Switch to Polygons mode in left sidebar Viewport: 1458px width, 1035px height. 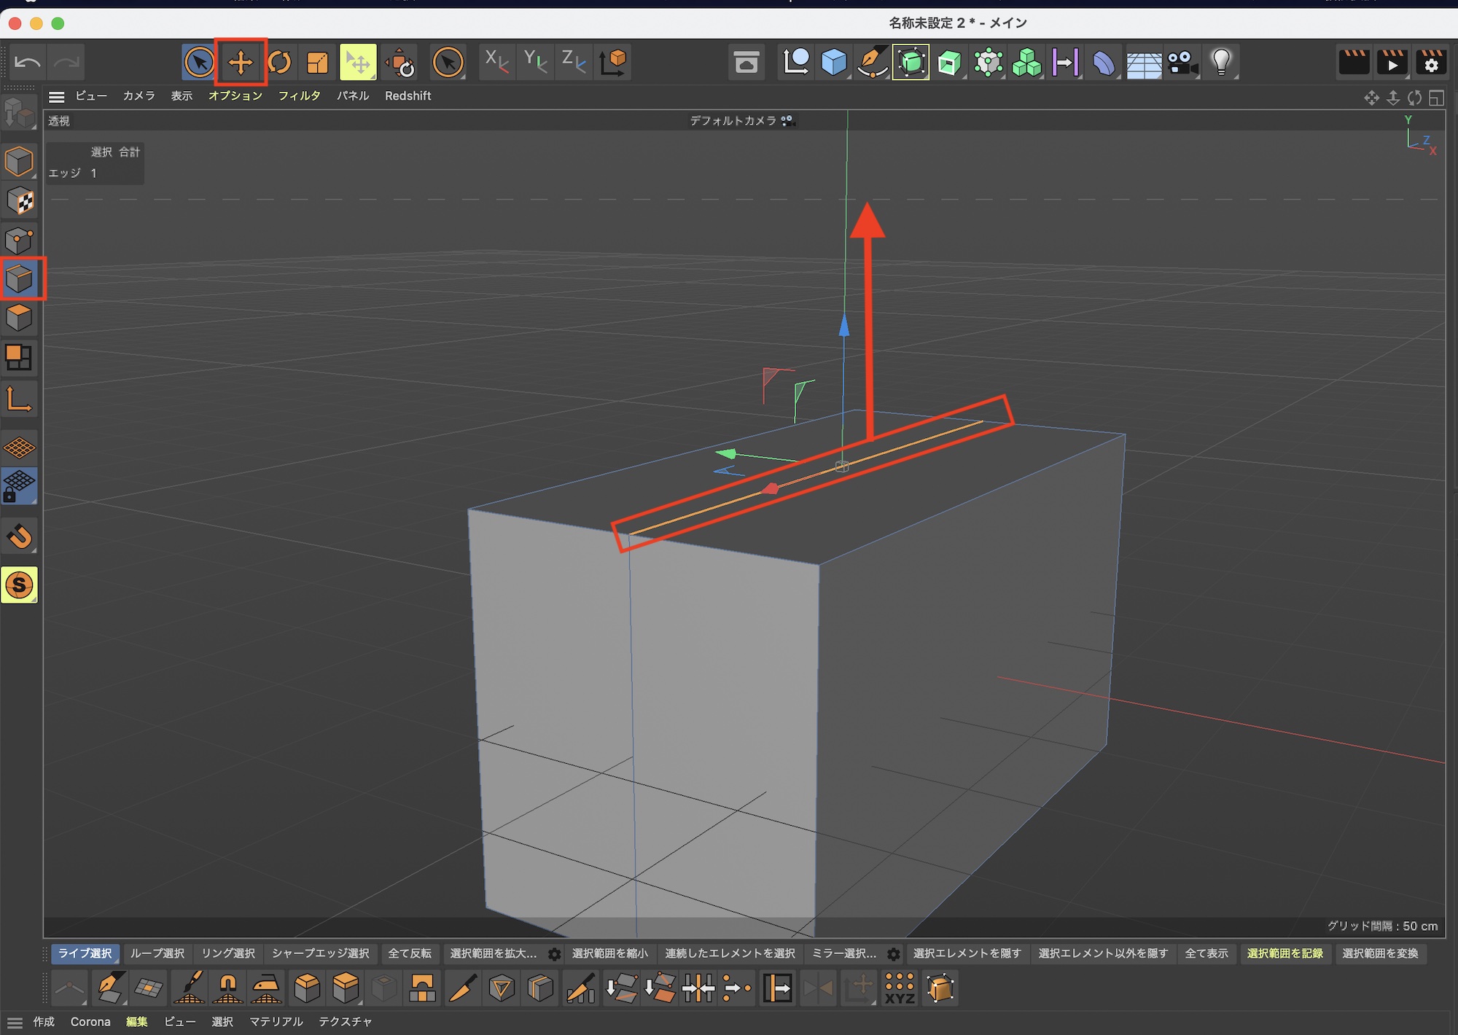click(20, 318)
